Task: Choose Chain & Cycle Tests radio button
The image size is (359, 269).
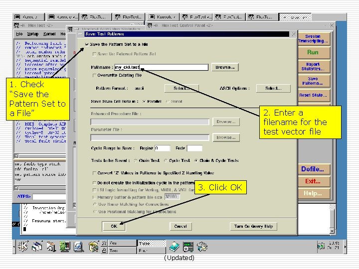Action: (196, 160)
